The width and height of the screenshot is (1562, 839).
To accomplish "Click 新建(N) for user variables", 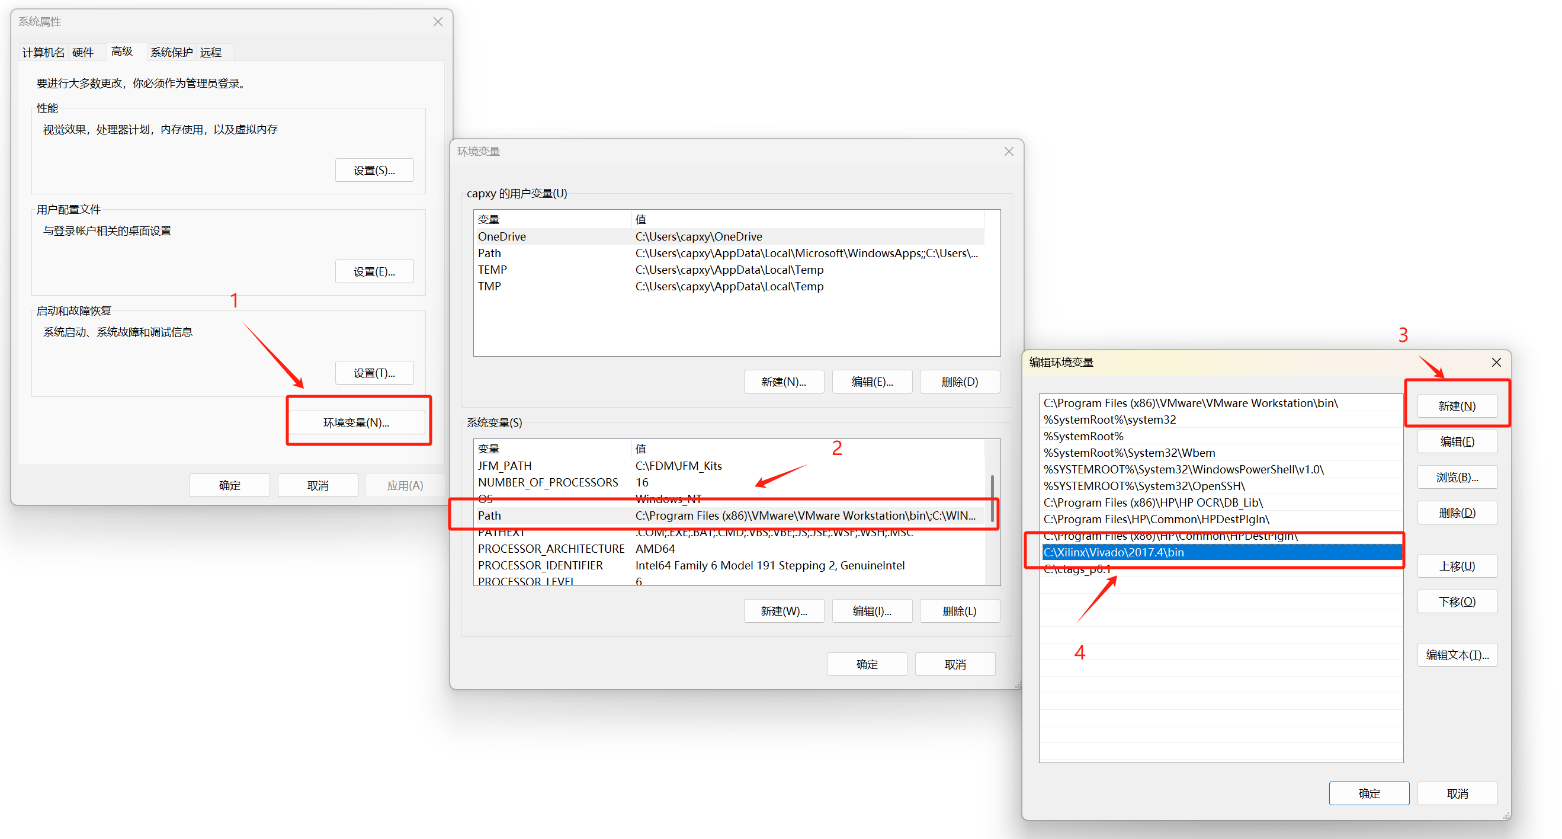I will [x=784, y=382].
